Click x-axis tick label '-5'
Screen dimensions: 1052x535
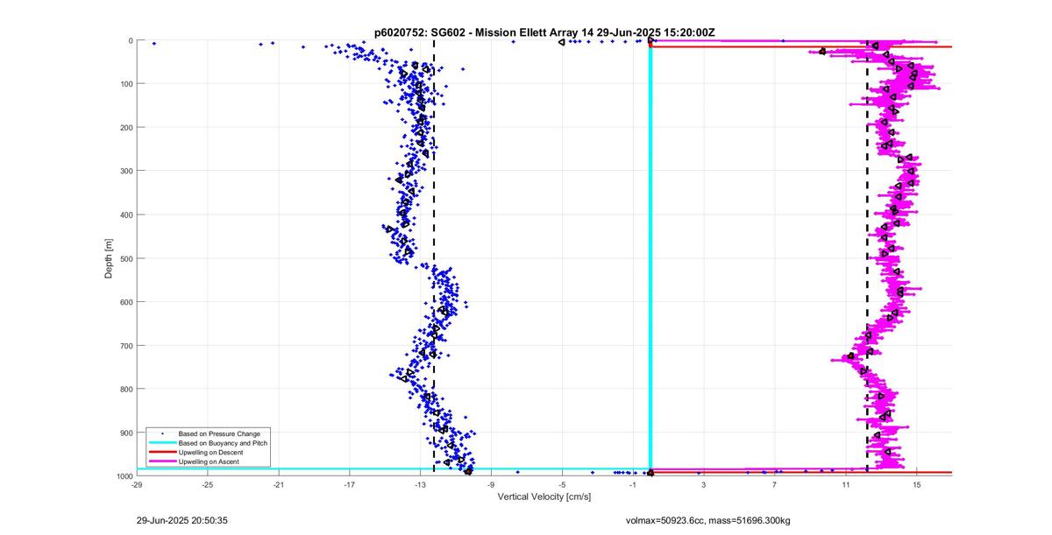(562, 483)
